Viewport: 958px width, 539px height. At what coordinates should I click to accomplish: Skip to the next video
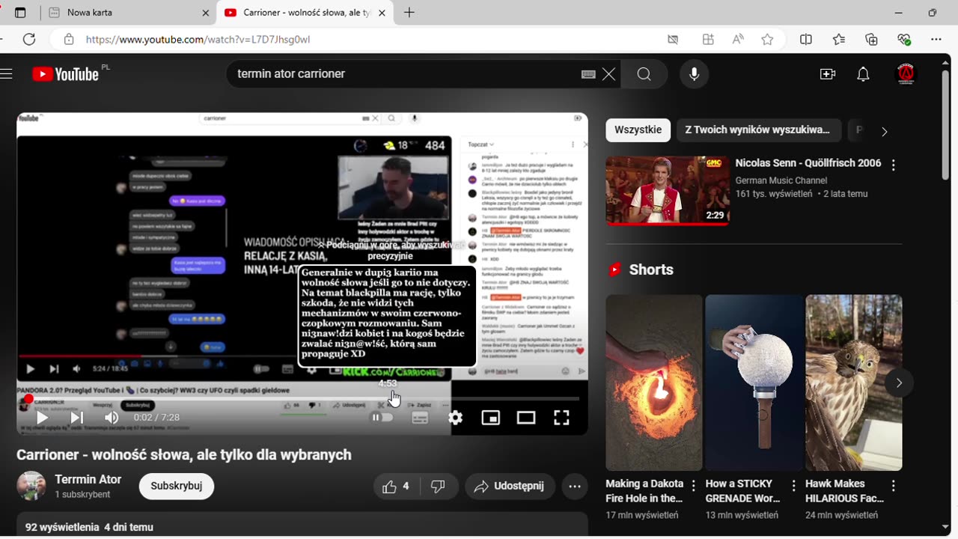click(x=76, y=418)
